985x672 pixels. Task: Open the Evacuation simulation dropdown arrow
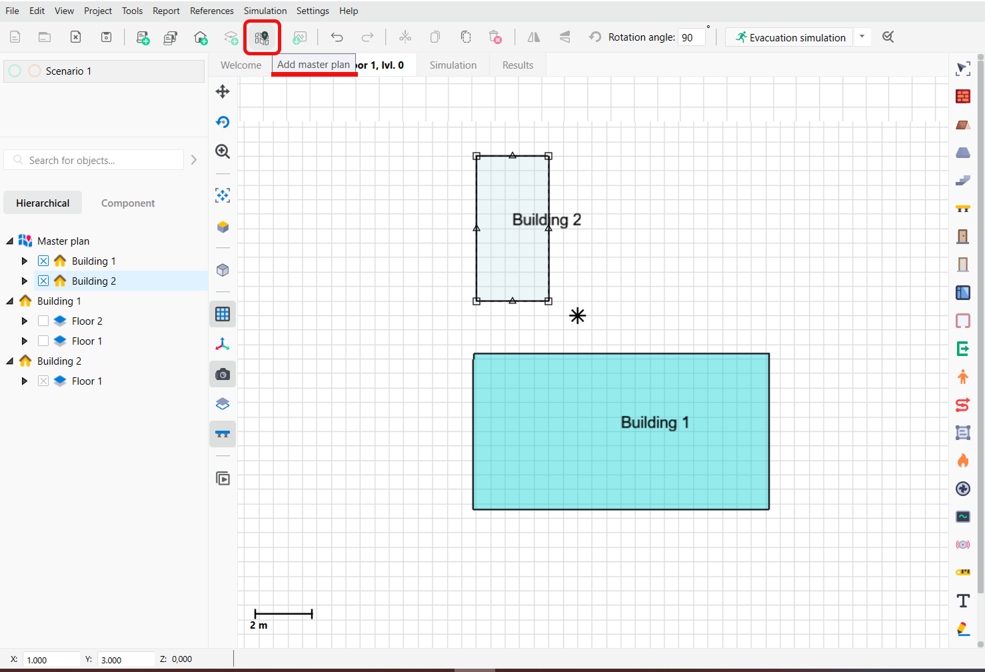click(x=862, y=37)
